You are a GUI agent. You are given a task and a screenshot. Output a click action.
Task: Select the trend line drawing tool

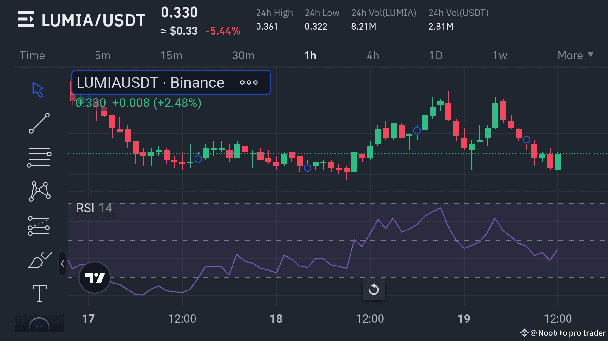[39, 123]
